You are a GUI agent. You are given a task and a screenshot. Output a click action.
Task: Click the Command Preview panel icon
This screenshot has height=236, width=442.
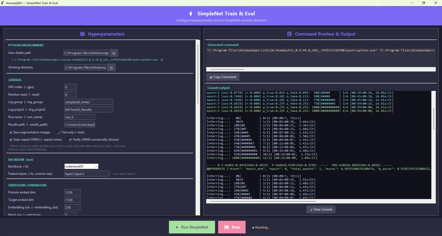coord(289,34)
